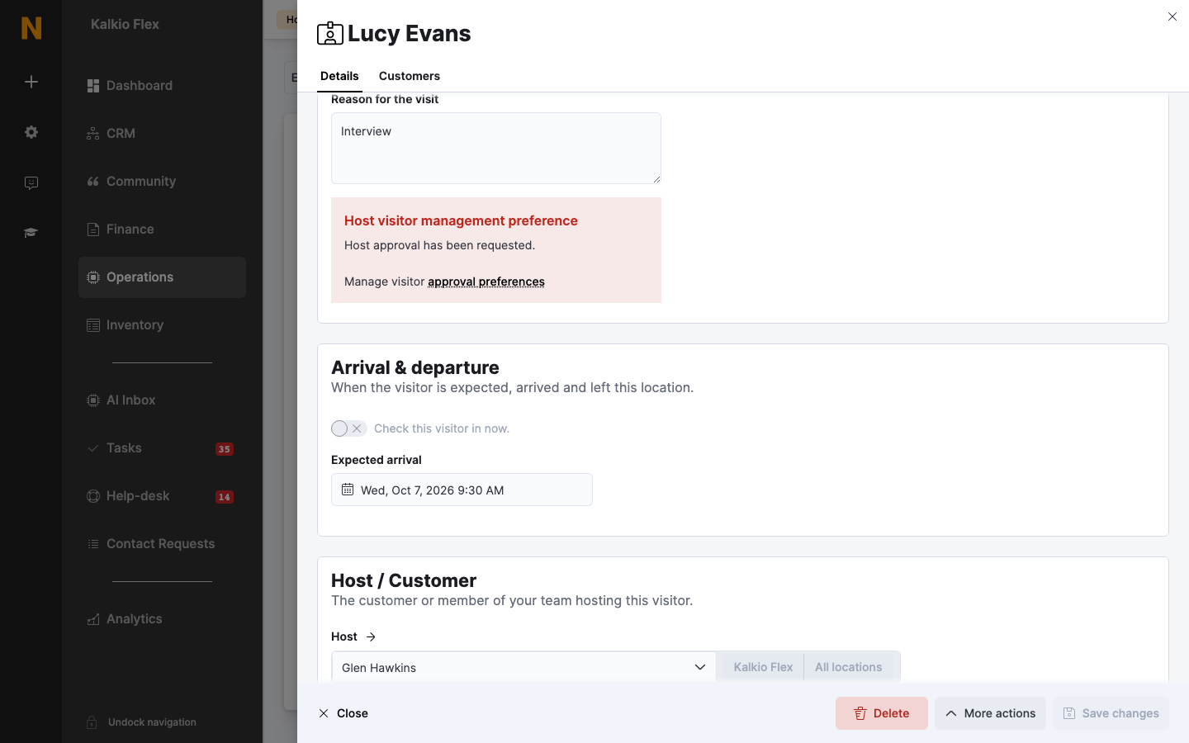Open Inventory in sidebar
This screenshot has height=743, width=1189.
162,325
